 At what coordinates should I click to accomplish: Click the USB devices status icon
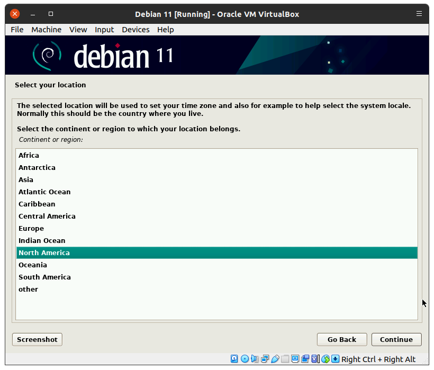275,359
